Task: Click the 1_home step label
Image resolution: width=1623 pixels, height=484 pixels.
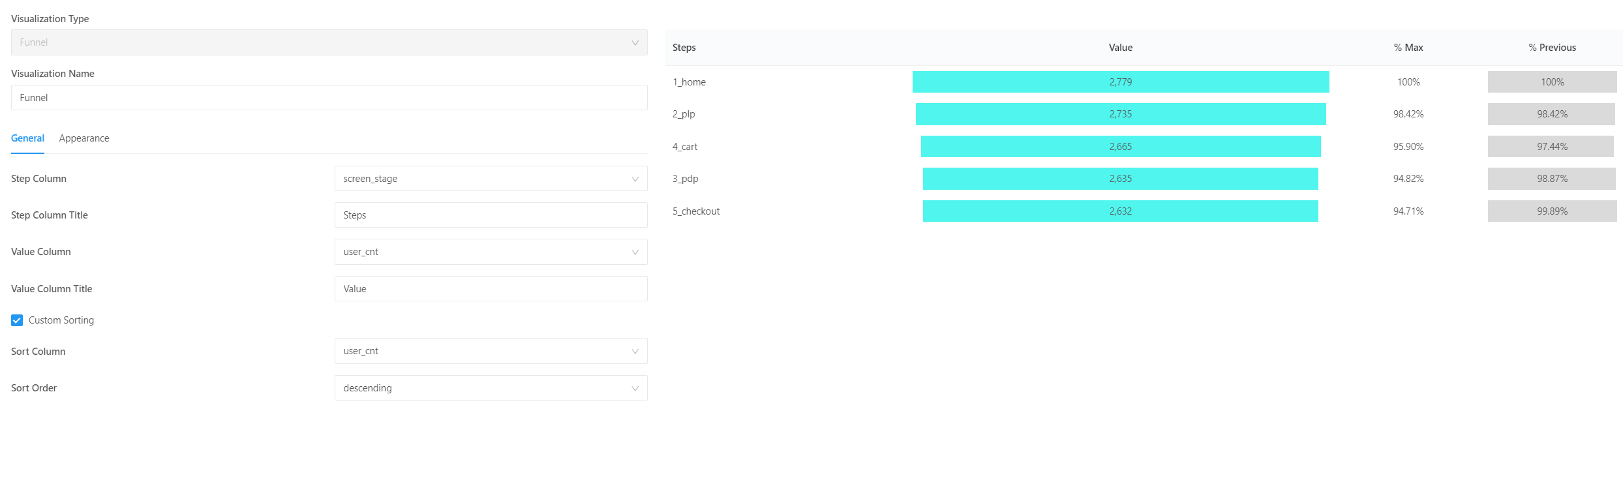Action: 689,82
